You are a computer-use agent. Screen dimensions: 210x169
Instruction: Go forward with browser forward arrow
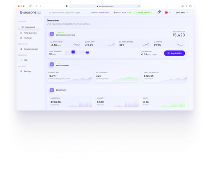(41, 6)
